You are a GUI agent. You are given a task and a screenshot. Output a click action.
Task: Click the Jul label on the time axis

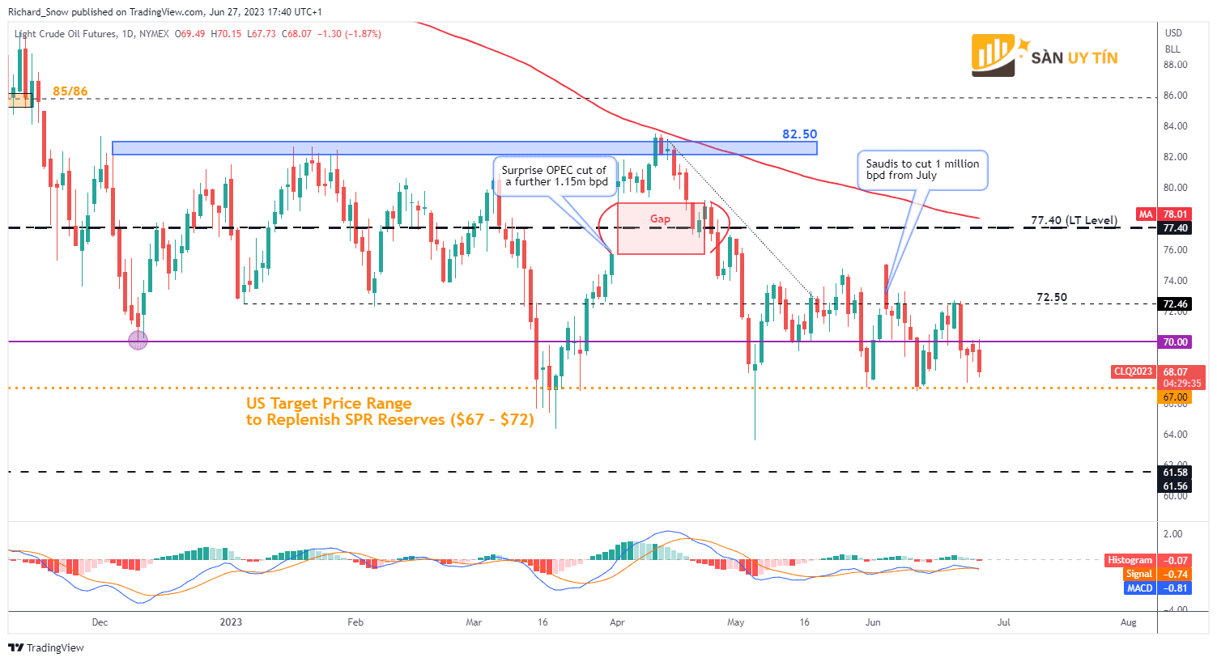coord(1003,622)
